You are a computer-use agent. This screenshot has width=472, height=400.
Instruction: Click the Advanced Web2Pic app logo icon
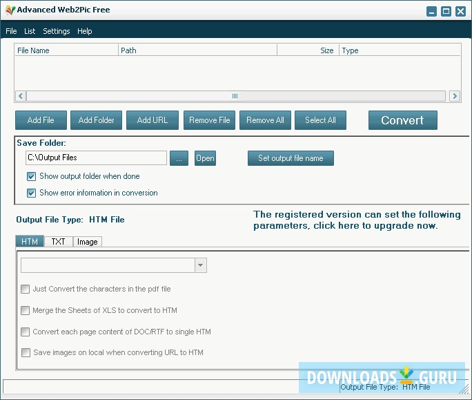[10, 10]
